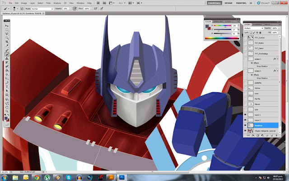
Task: Show the TXT_Cuerpo layer
Action: tap(245, 38)
